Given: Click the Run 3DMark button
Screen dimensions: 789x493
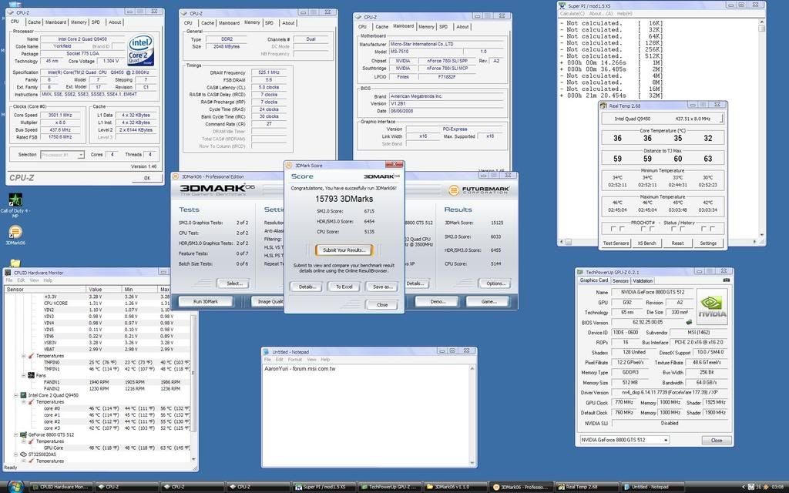Looking at the screenshot, I should [x=205, y=301].
